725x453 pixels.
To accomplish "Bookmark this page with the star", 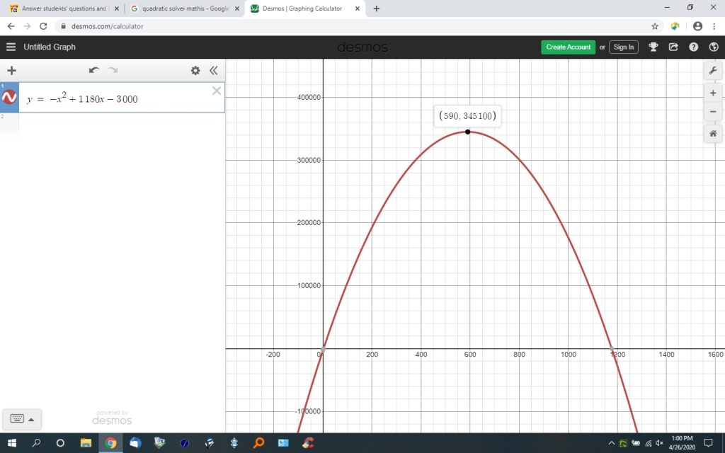I will click(655, 26).
